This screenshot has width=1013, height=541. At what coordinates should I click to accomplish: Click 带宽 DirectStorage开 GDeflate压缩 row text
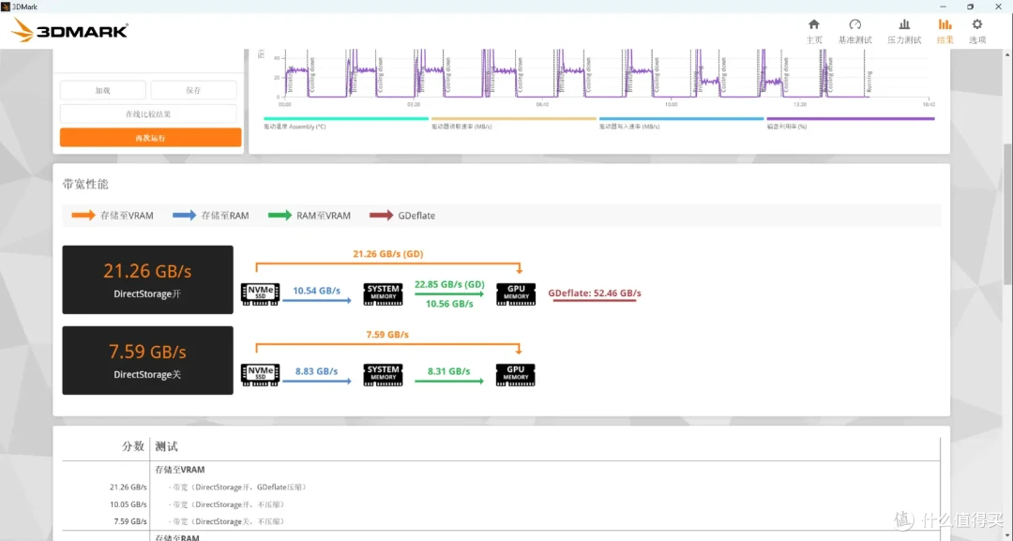237,487
